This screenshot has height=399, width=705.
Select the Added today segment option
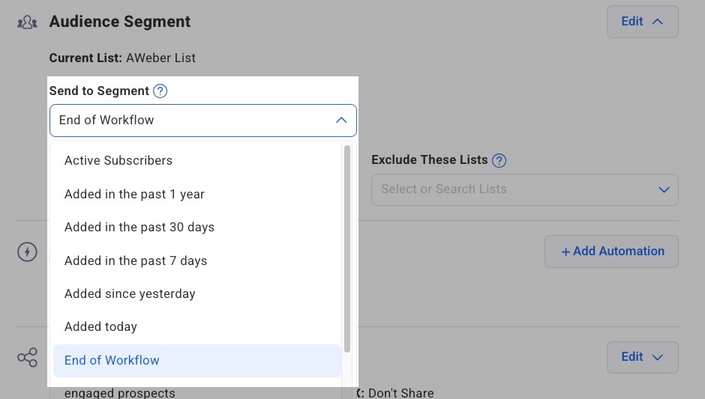click(x=100, y=327)
